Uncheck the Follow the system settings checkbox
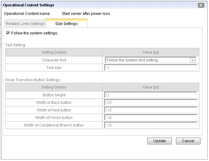The width and height of the screenshot is (209, 161). coord(8,33)
